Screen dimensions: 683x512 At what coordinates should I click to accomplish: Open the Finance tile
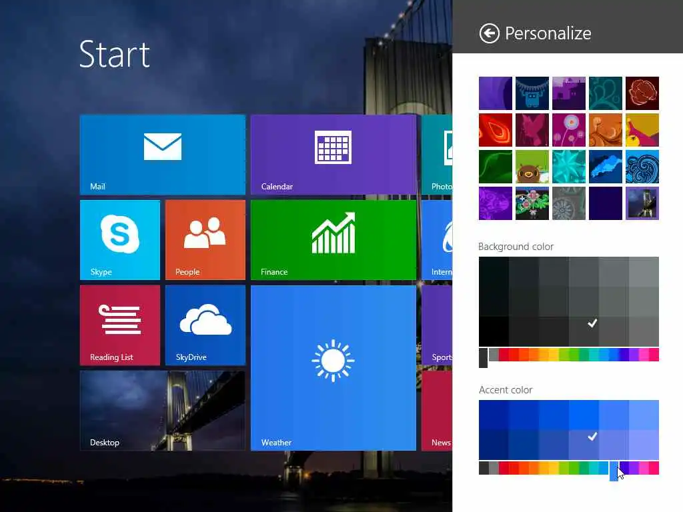pos(333,240)
